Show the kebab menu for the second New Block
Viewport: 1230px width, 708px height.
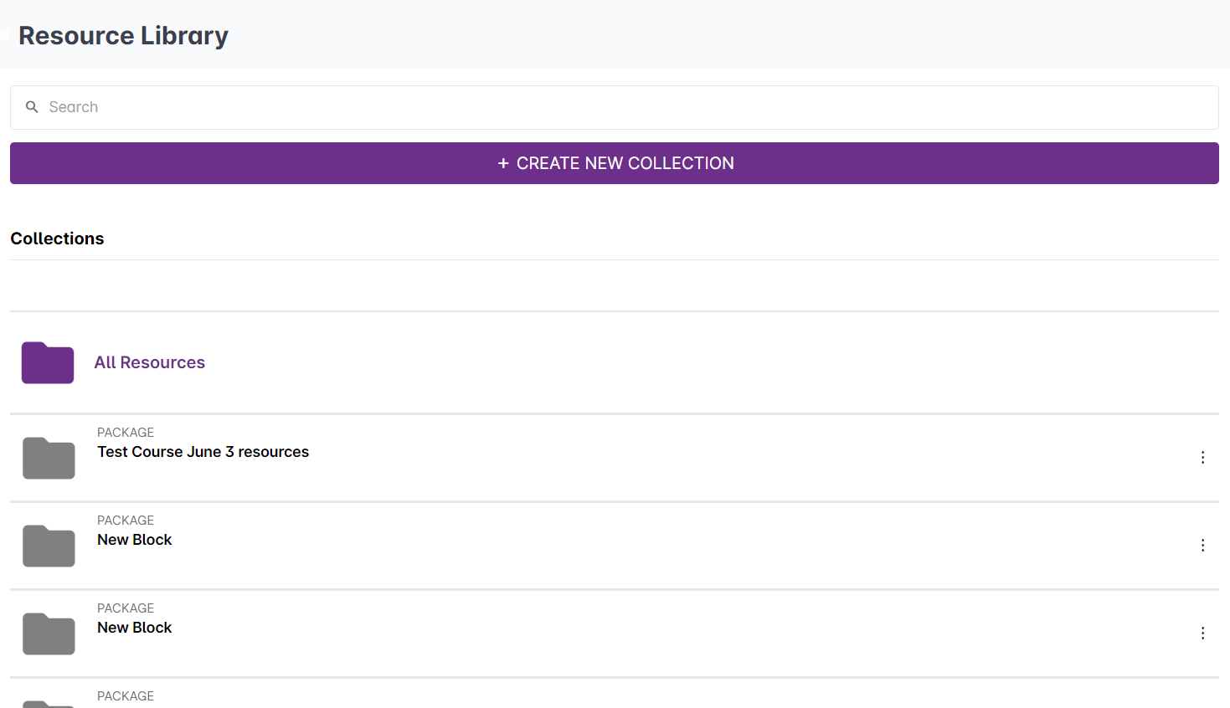1202,634
